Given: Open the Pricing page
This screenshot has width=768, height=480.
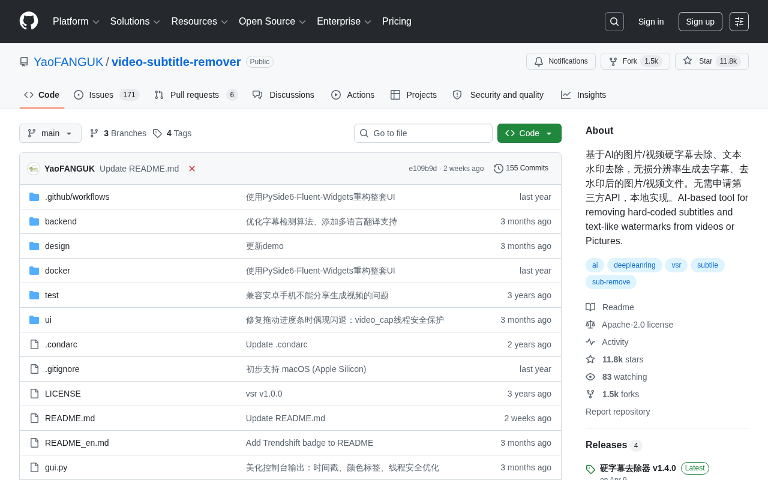Looking at the screenshot, I should click(x=397, y=22).
